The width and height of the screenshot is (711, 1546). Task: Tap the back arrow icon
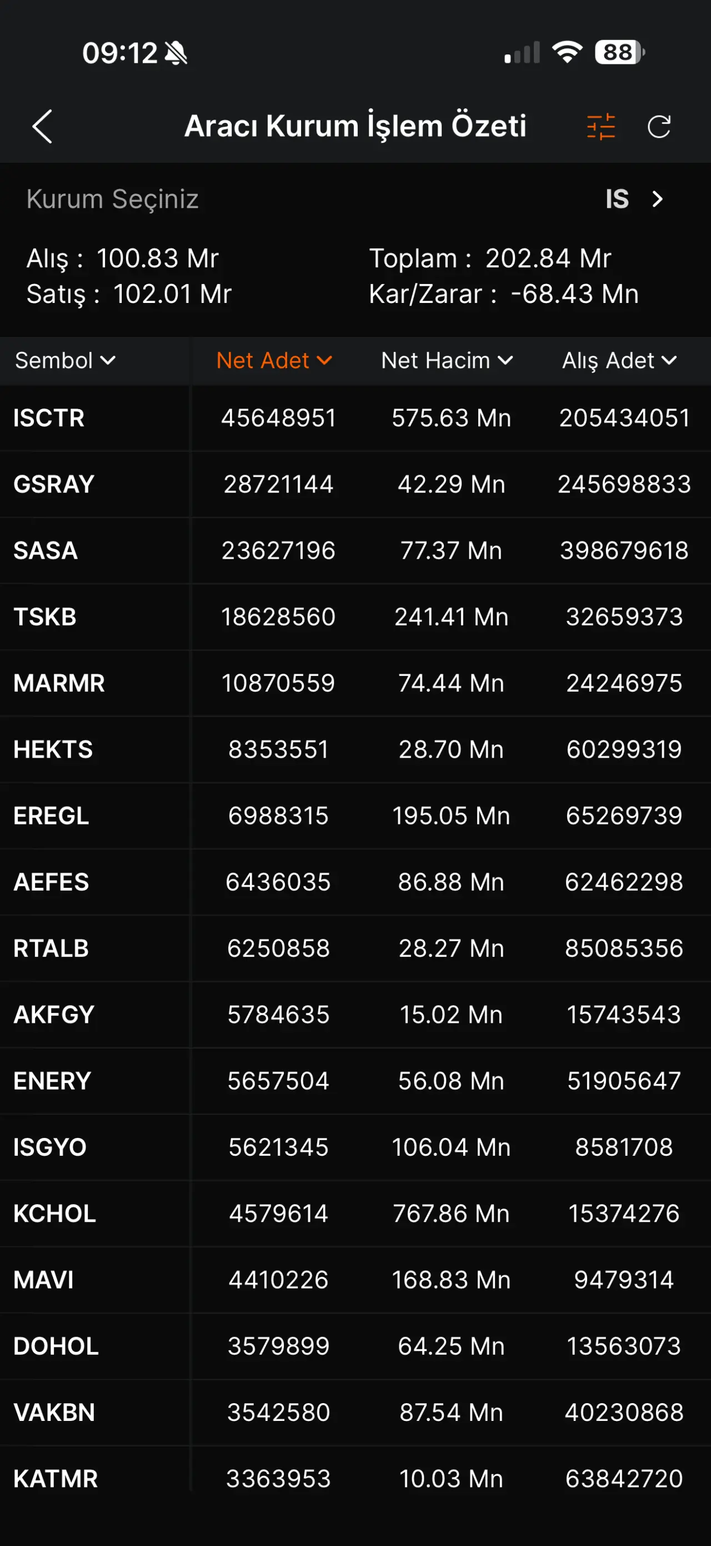(43, 126)
